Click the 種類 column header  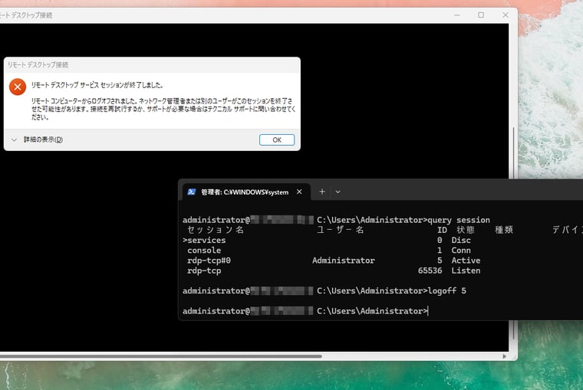click(504, 230)
